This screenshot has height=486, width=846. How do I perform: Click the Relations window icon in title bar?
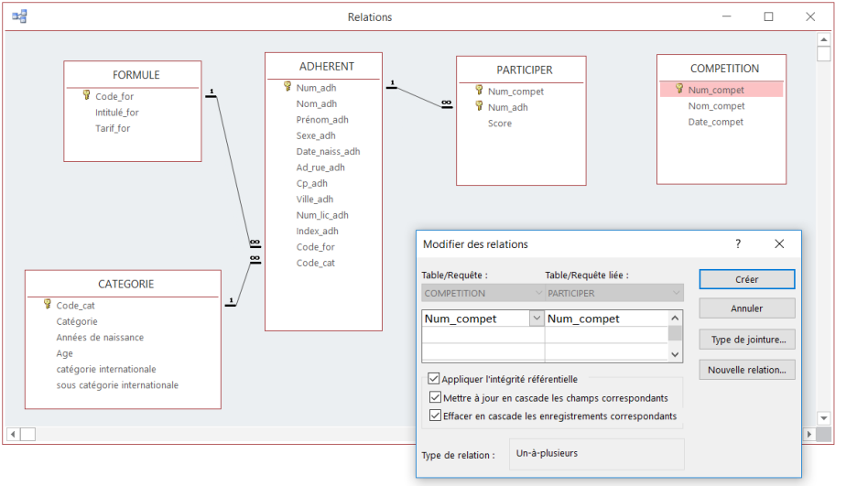tap(19, 16)
